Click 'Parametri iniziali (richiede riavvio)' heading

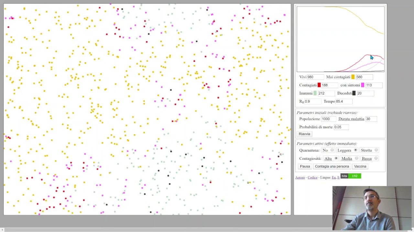(327, 113)
